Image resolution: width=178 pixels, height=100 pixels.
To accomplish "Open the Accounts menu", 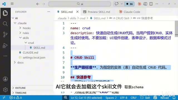I will coord(5,79).
